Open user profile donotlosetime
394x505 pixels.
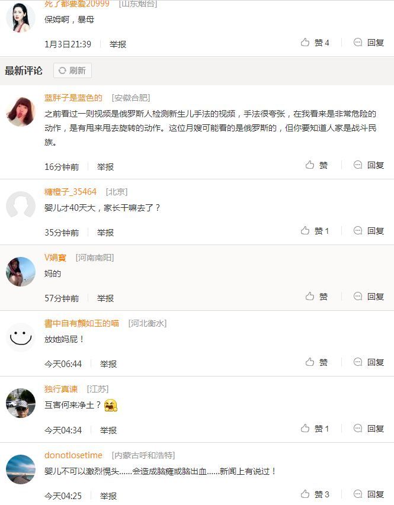tap(73, 455)
